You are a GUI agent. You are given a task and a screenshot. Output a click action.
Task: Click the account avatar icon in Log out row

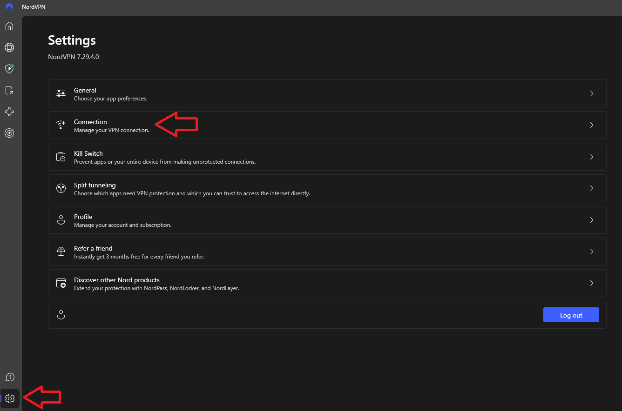61,315
